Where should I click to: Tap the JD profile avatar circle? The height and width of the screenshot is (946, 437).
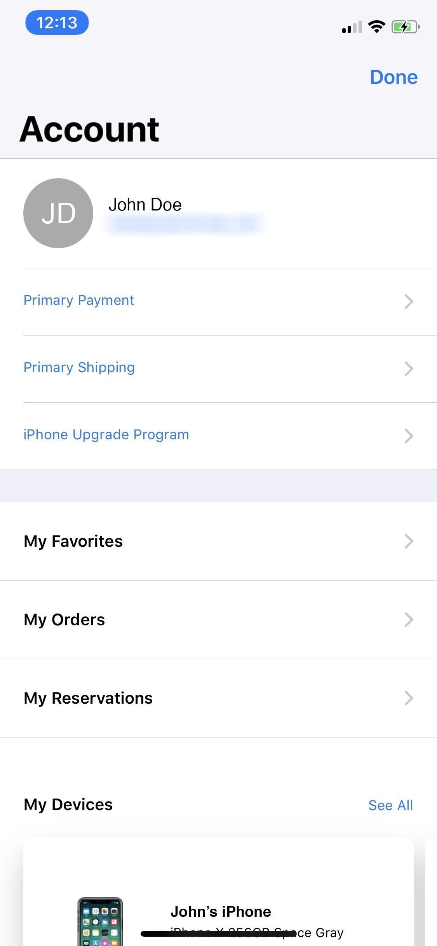coord(58,213)
